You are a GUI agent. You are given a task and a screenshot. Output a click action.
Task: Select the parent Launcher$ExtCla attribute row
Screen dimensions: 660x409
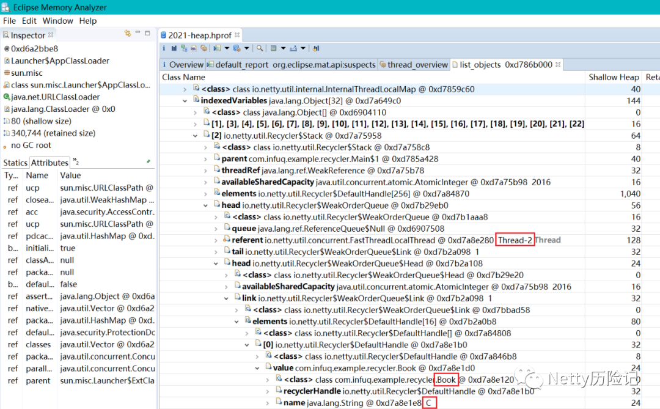point(79,381)
